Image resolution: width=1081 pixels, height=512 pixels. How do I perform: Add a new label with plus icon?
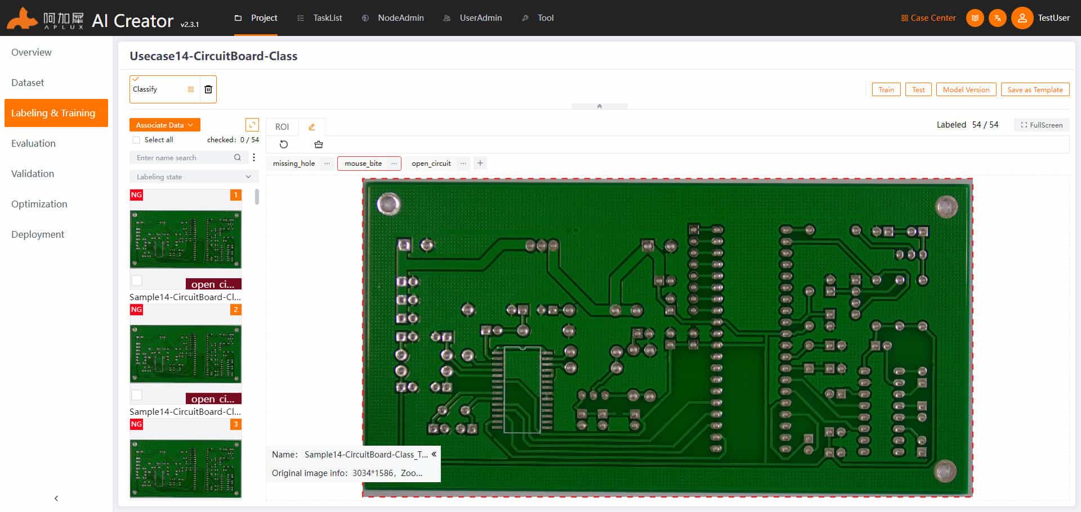(480, 164)
